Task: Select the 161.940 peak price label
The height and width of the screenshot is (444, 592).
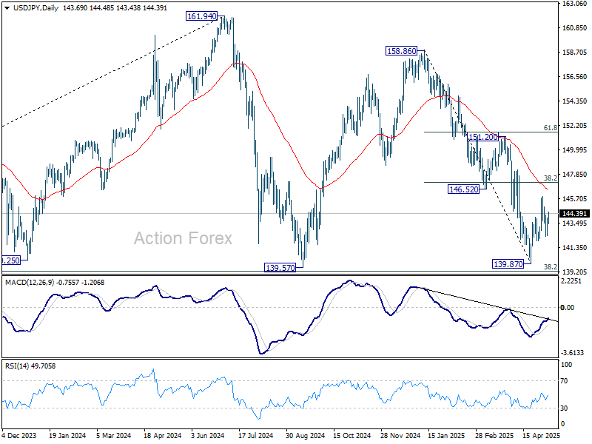Action: coord(201,16)
